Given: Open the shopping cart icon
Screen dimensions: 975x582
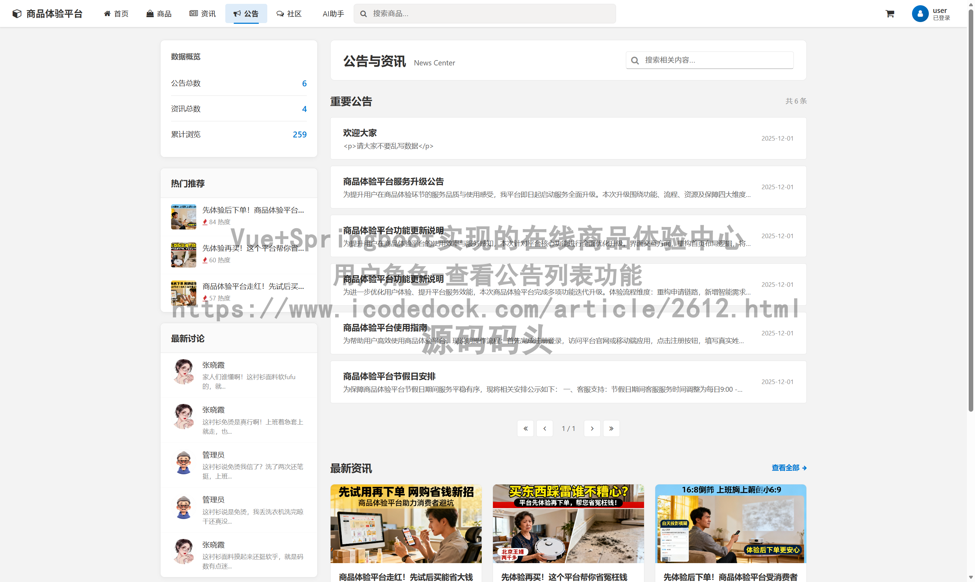Looking at the screenshot, I should (x=890, y=13).
